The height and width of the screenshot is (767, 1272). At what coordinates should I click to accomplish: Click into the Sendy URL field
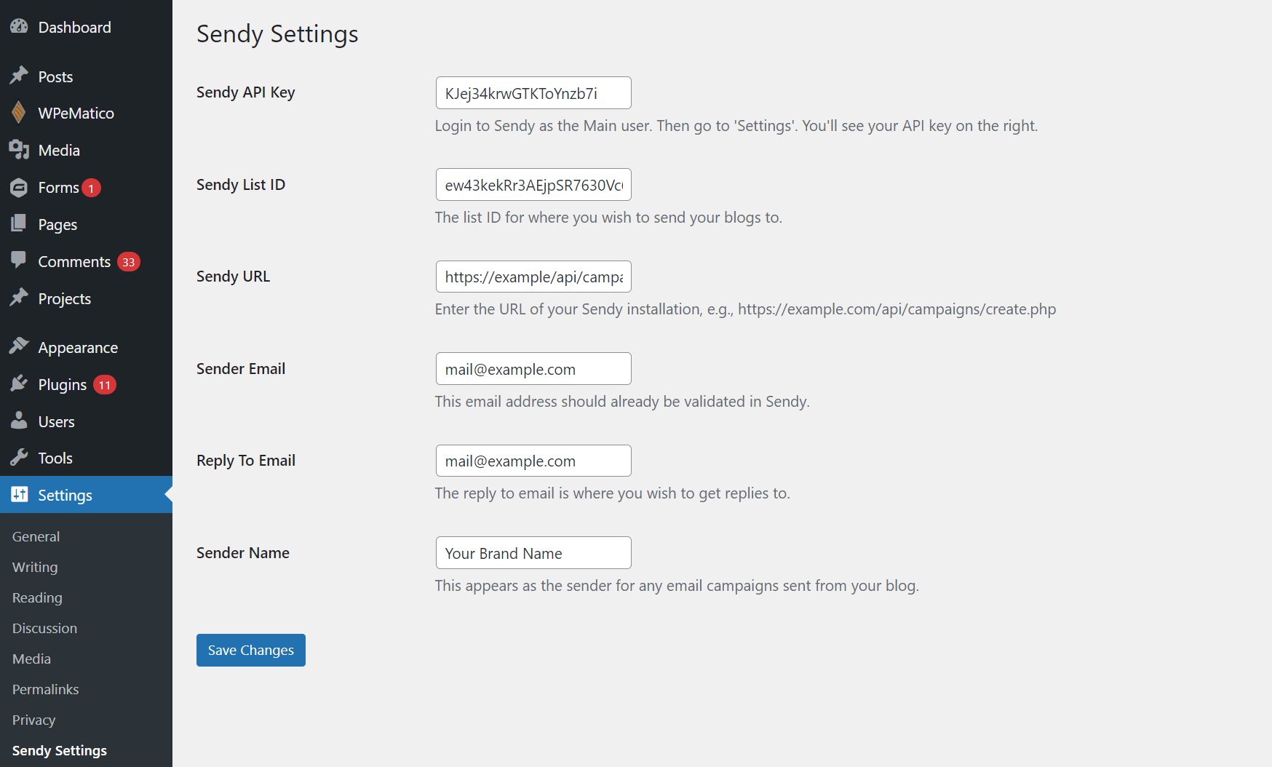533,277
